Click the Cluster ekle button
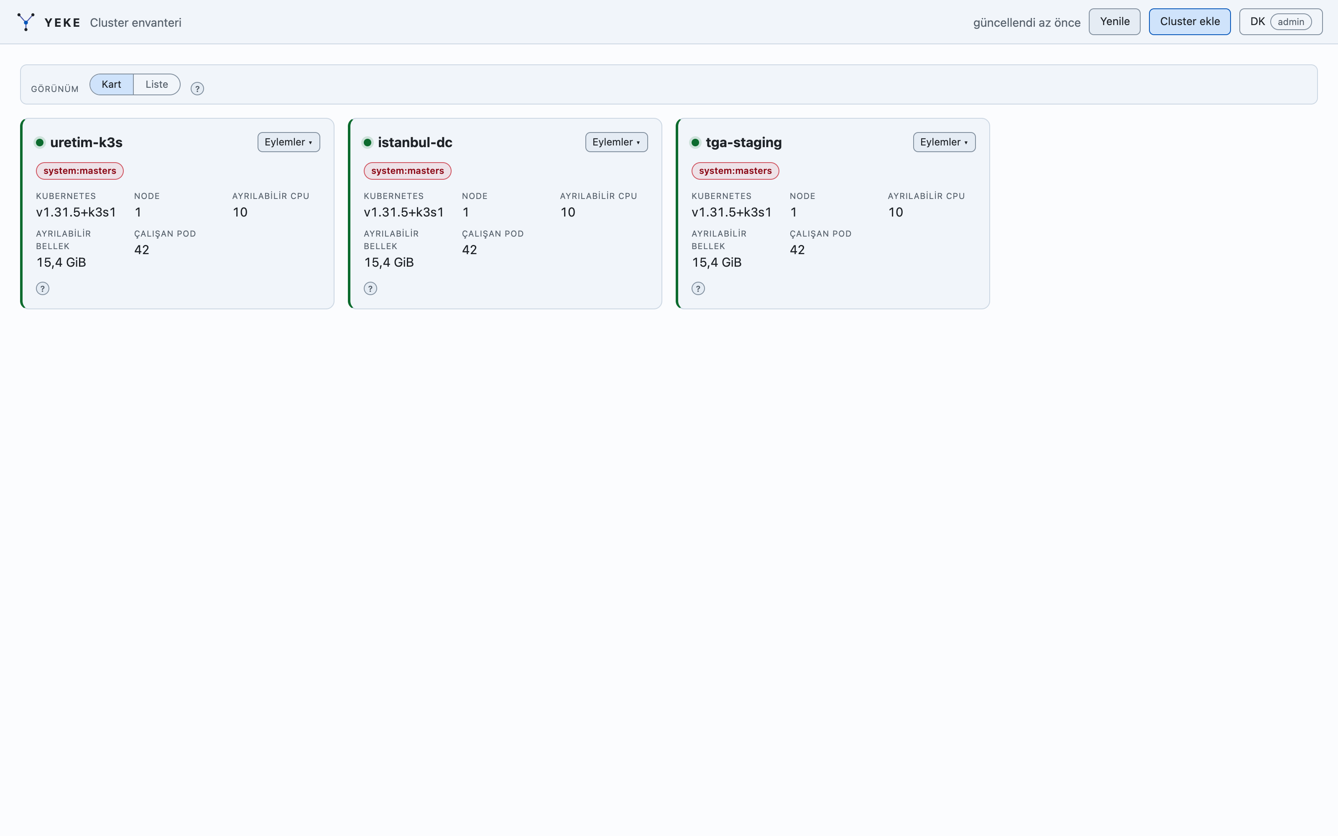This screenshot has width=1338, height=836. (x=1190, y=22)
